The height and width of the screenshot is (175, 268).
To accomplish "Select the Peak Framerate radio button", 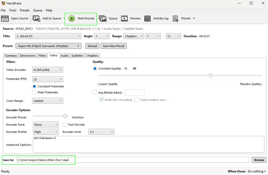I will (x=34, y=92).
